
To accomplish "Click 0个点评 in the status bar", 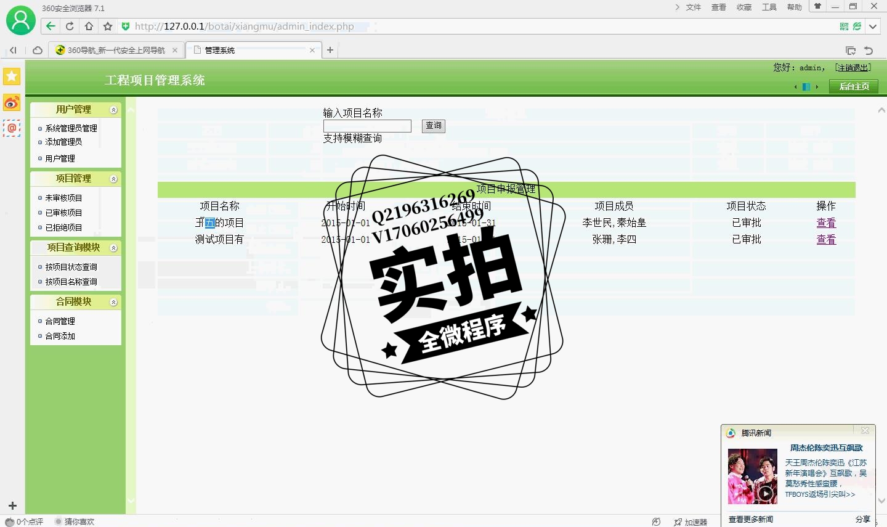I will click(x=24, y=522).
